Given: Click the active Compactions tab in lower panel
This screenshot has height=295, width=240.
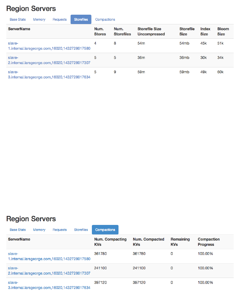Looking at the screenshot, I should pyautogui.click(x=105, y=230).
